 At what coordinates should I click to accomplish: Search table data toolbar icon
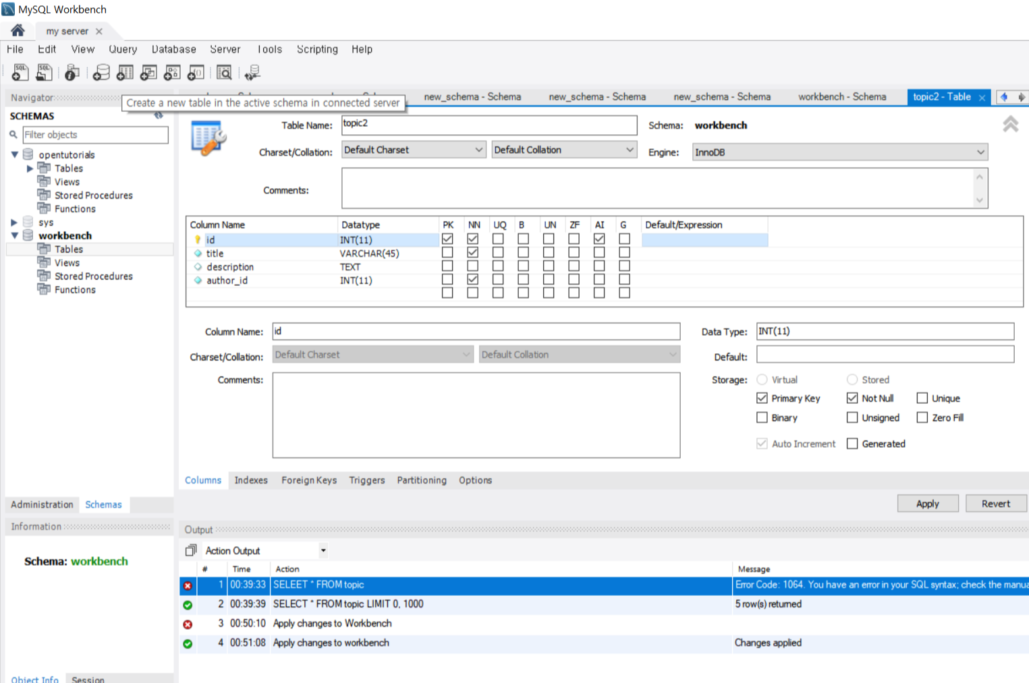tap(224, 72)
